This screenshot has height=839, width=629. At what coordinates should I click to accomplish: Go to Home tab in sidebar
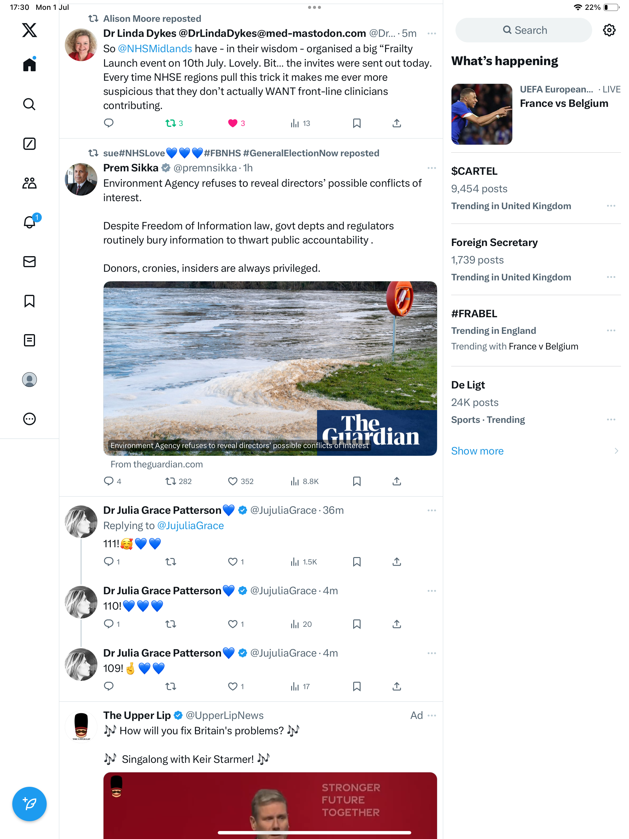tap(29, 64)
